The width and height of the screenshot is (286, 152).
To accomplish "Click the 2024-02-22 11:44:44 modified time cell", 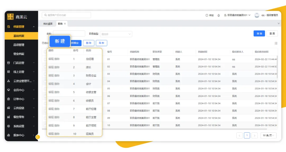I will click(266, 59).
